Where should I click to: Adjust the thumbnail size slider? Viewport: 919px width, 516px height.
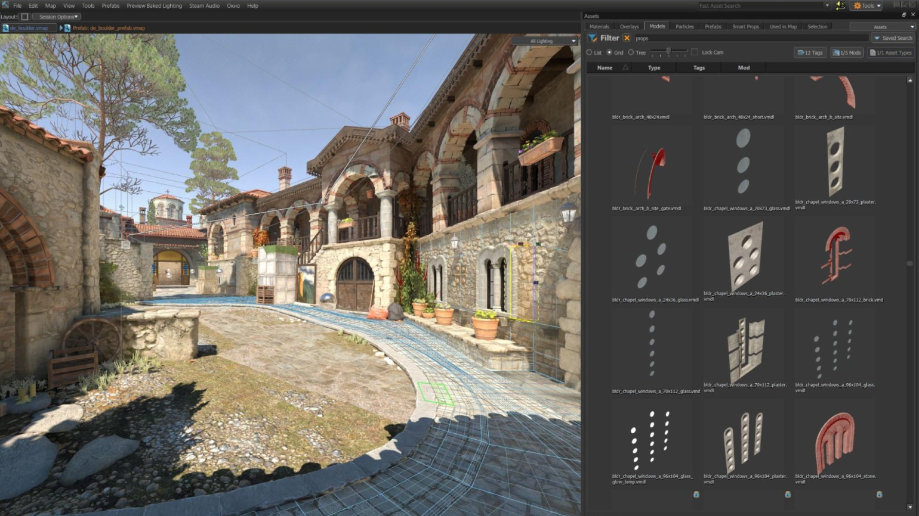(668, 52)
